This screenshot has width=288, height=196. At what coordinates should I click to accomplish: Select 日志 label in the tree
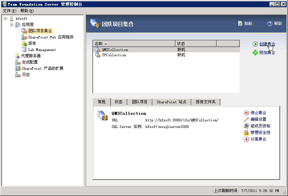pyautogui.click(x=26, y=75)
